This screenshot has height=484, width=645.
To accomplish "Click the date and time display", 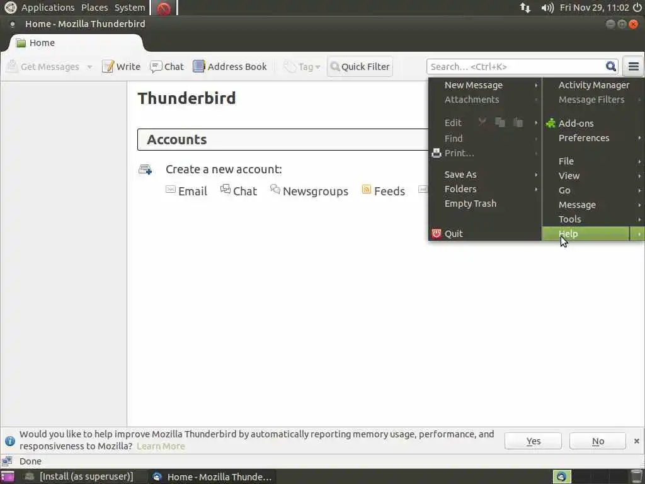I will click(x=595, y=8).
